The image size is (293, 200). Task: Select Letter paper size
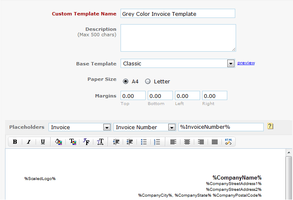click(148, 82)
